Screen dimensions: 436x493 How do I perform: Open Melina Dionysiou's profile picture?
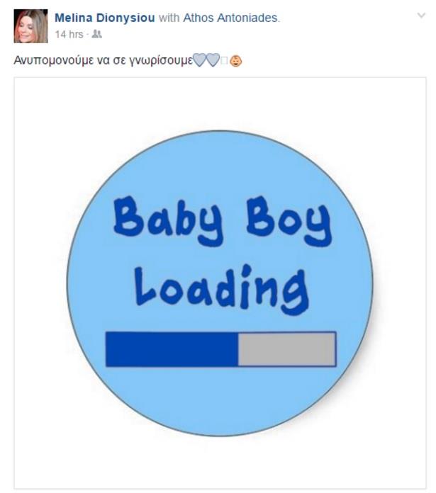click(x=30, y=26)
